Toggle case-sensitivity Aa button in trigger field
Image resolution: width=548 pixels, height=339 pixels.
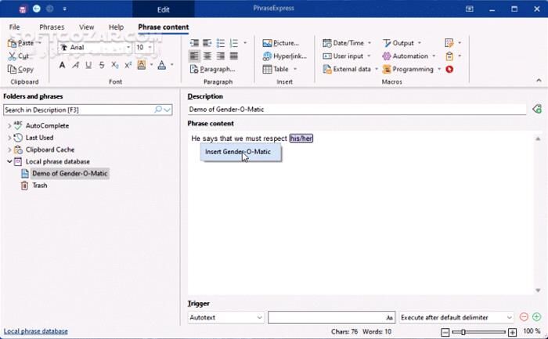point(389,318)
